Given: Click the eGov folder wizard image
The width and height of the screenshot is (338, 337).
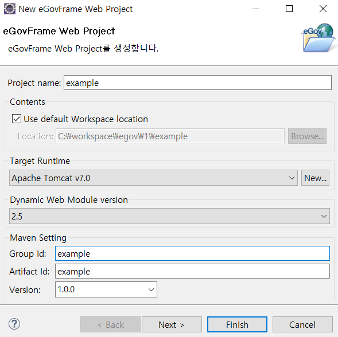Looking at the screenshot, I should pyautogui.click(x=318, y=38).
